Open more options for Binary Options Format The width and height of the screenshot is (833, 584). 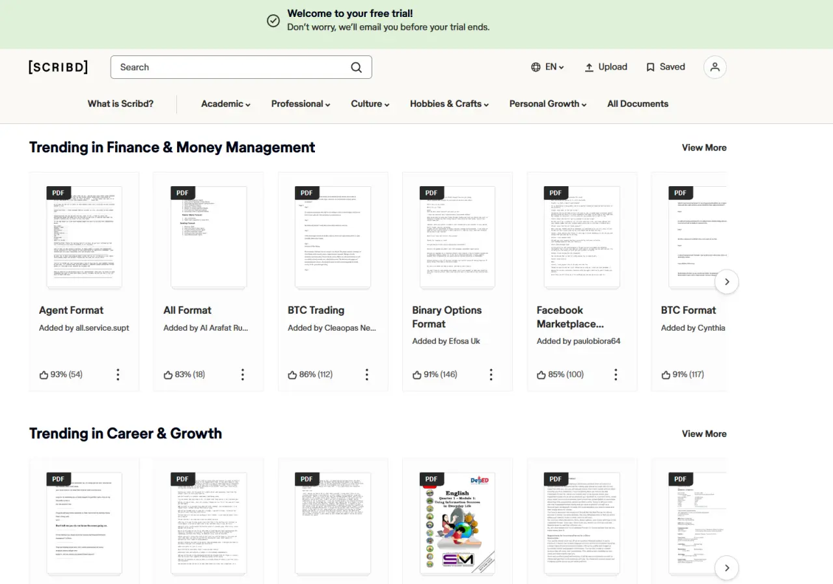491,374
